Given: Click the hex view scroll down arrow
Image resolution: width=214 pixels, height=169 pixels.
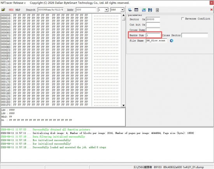Looking at the screenshot, I should click(x=123, y=106).
